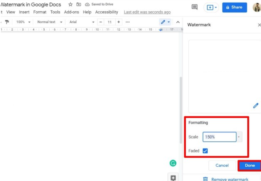Decrease font size with minus button
This screenshot has height=181, width=261.
pyautogui.click(x=100, y=22)
